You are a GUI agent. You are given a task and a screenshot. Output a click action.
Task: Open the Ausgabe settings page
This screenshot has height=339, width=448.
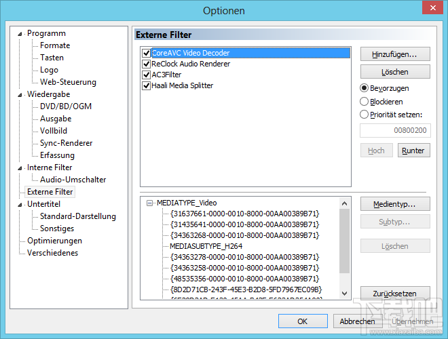coord(56,119)
